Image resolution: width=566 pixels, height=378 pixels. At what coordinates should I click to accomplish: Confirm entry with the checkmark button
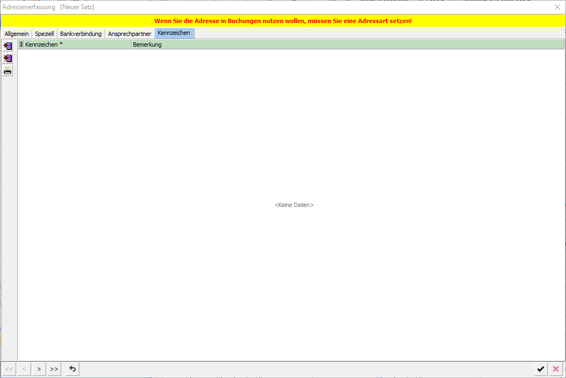pyautogui.click(x=541, y=369)
